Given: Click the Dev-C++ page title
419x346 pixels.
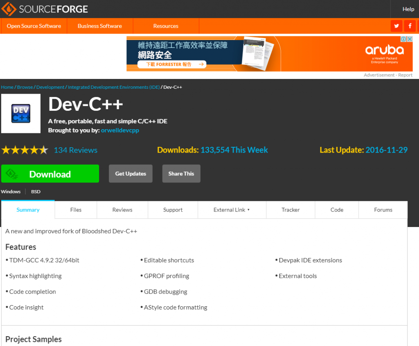Looking at the screenshot, I should point(86,104).
